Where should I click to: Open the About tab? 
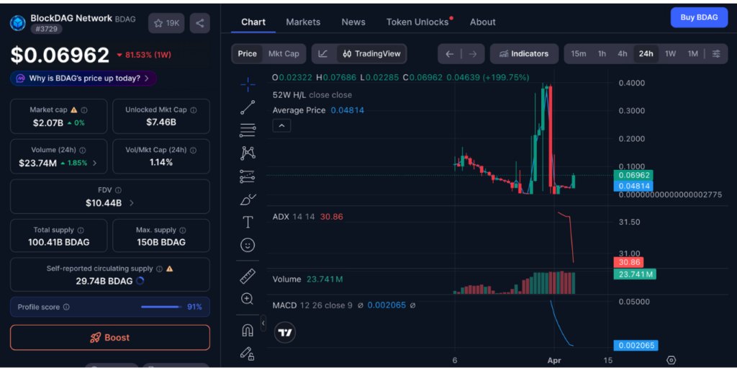[483, 22]
